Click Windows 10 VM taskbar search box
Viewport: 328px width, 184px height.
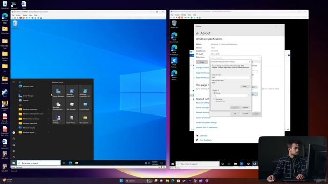tap(198, 164)
